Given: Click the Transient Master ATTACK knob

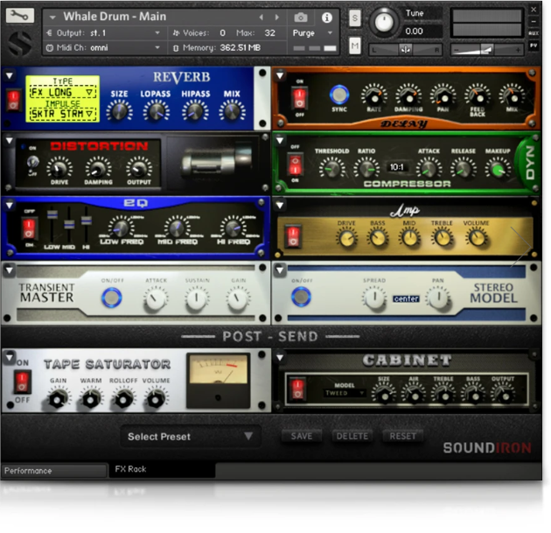Looking at the screenshot, I should [155, 298].
